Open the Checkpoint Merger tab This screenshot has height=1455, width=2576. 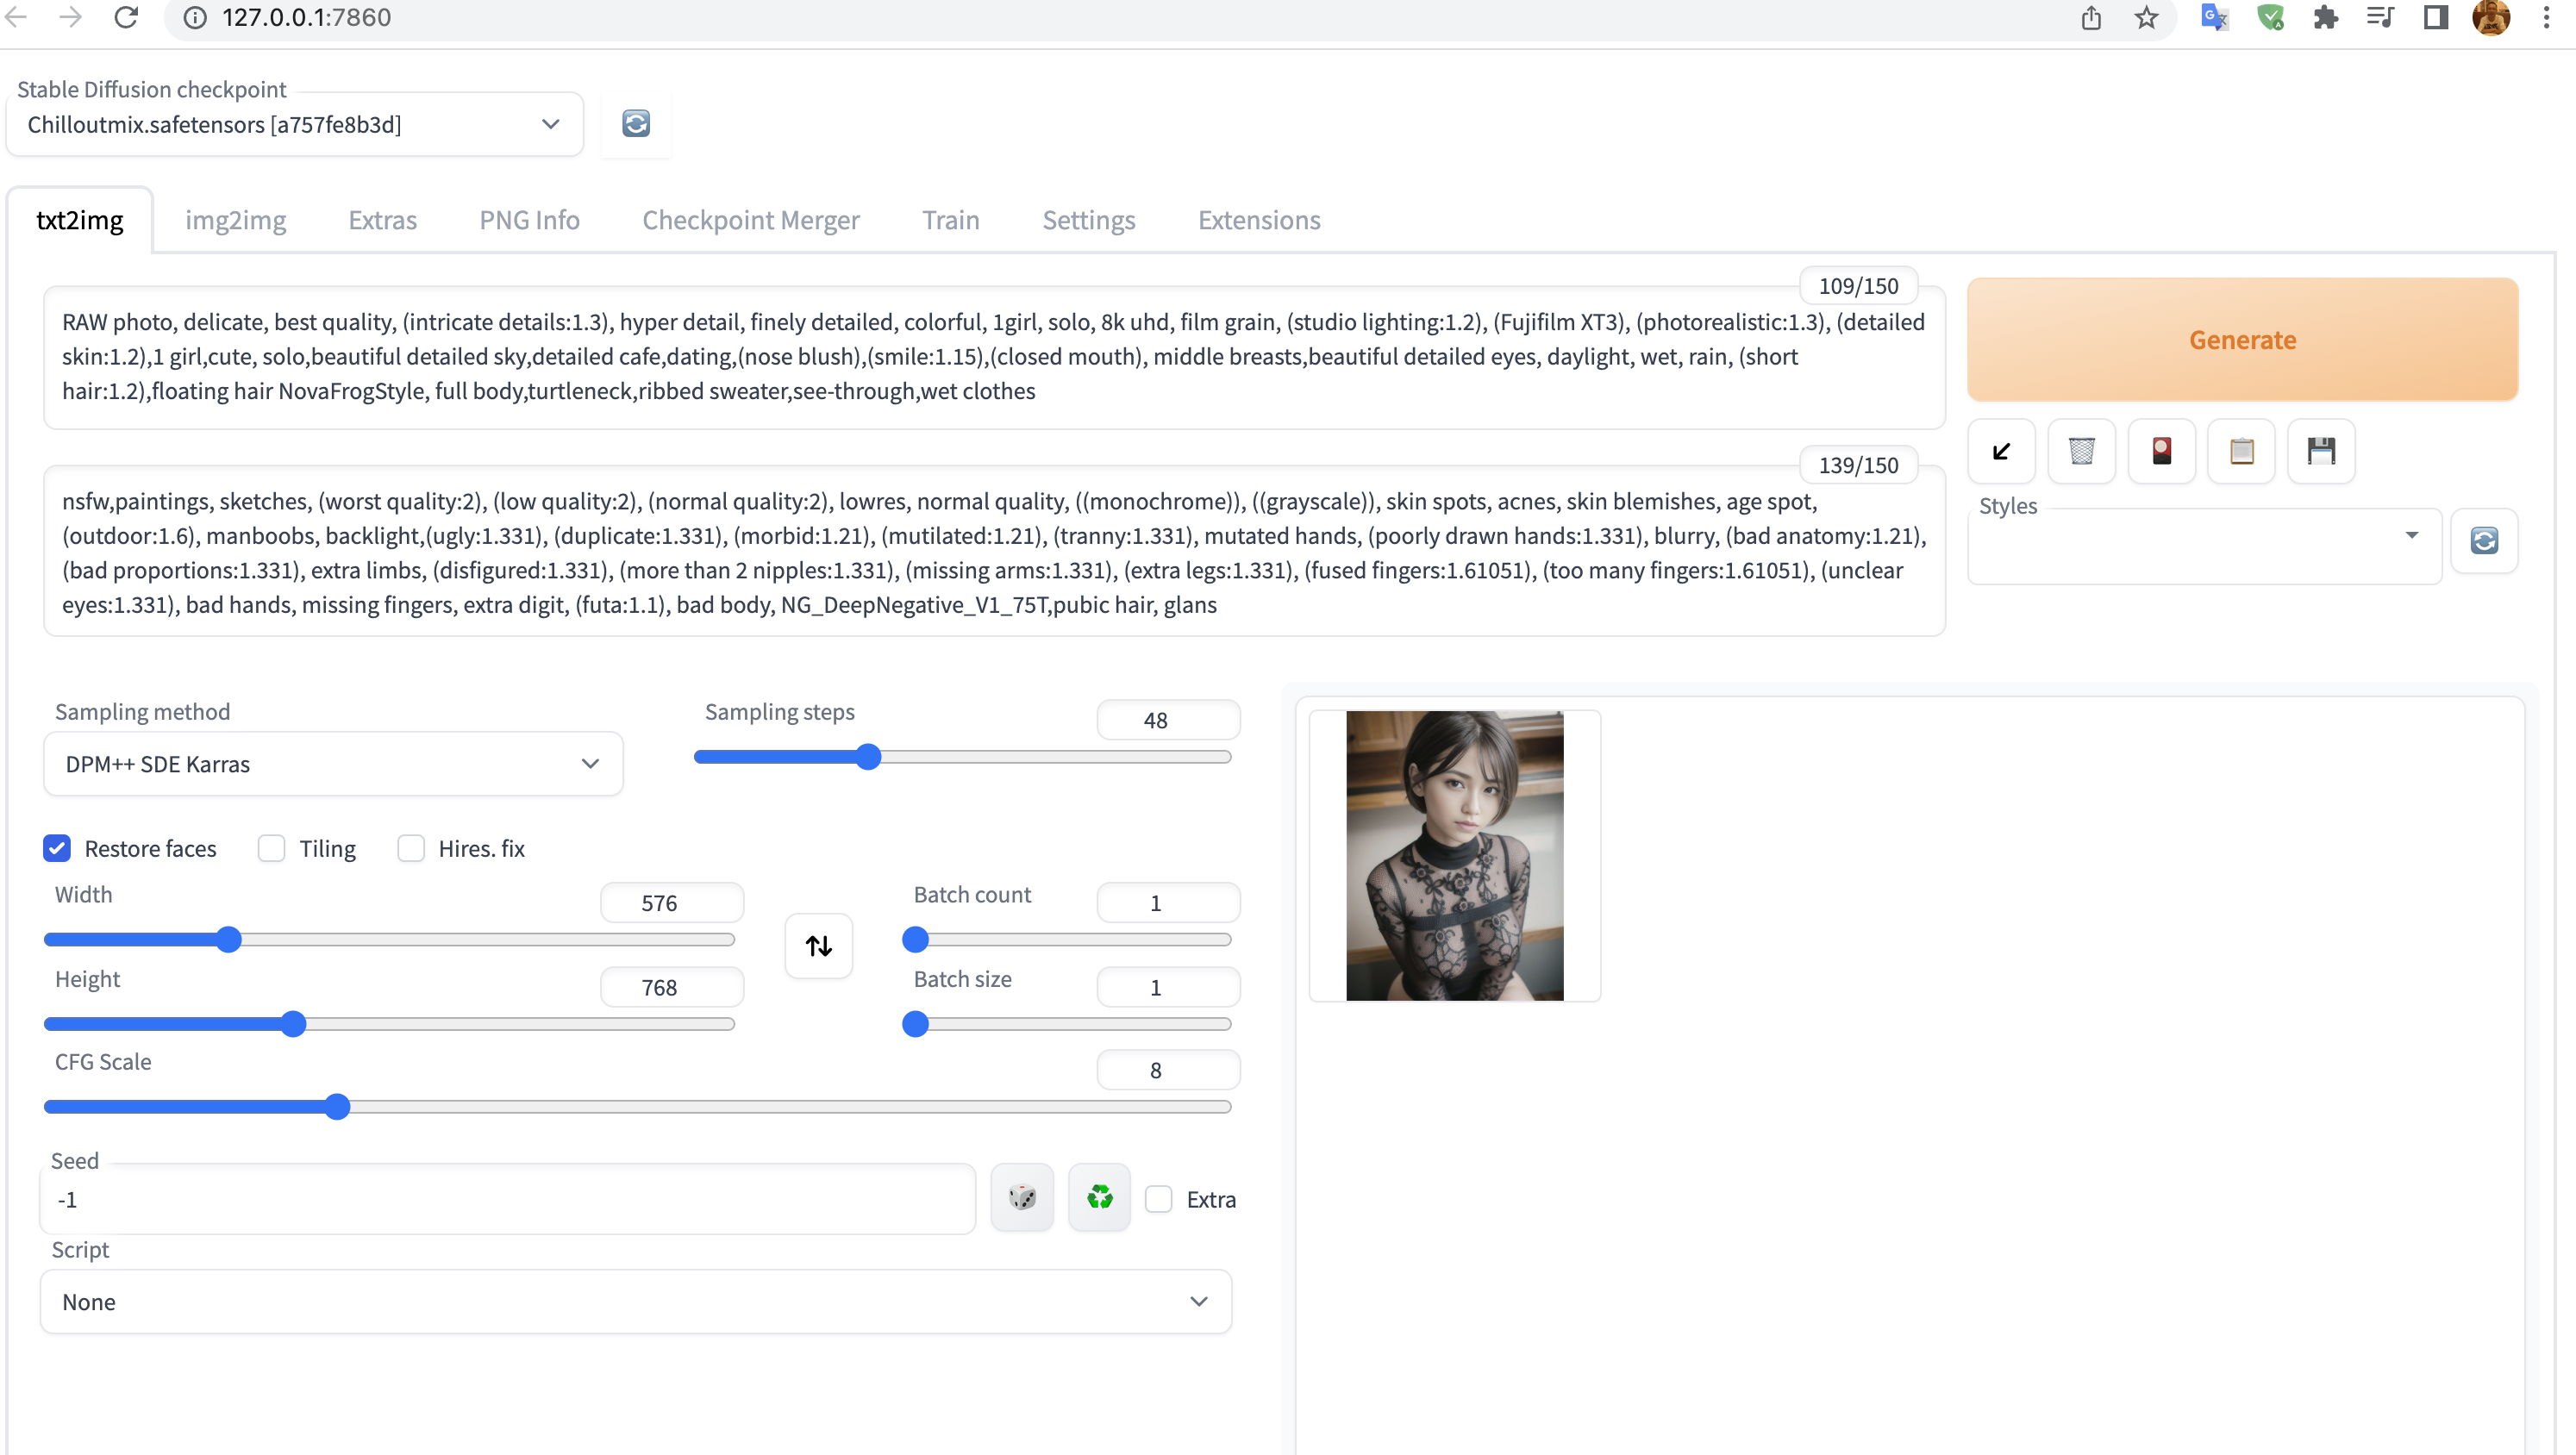click(751, 220)
